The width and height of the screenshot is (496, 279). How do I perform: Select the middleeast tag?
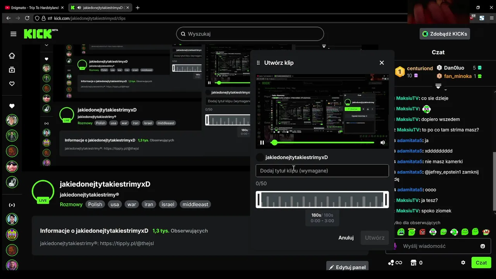pos(195,204)
